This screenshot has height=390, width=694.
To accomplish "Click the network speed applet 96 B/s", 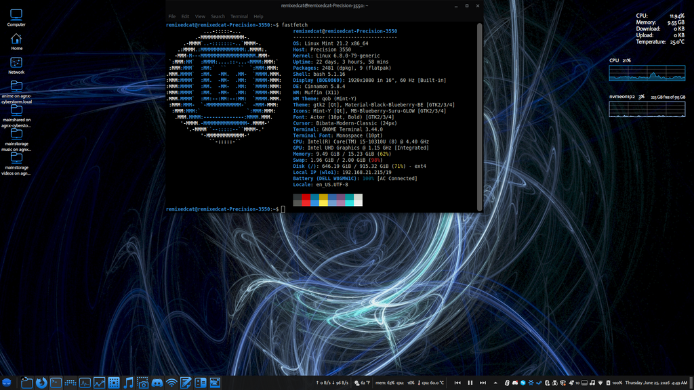I will pyautogui.click(x=332, y=383).
